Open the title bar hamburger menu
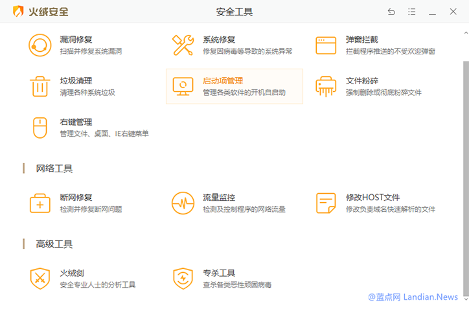 pos(412,12)
